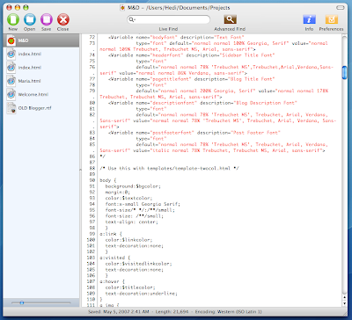Click the line 'body {' in editor

[x=108, y=180]
